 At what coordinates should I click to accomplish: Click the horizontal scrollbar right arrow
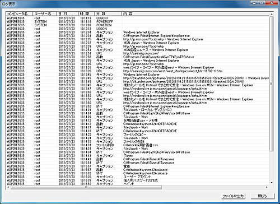[x=267, y=187]
